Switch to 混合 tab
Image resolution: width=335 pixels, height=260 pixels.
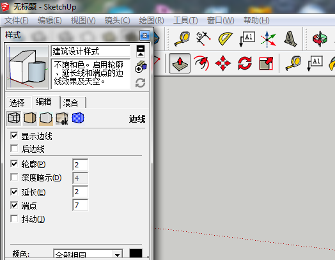tap(73, 103)
